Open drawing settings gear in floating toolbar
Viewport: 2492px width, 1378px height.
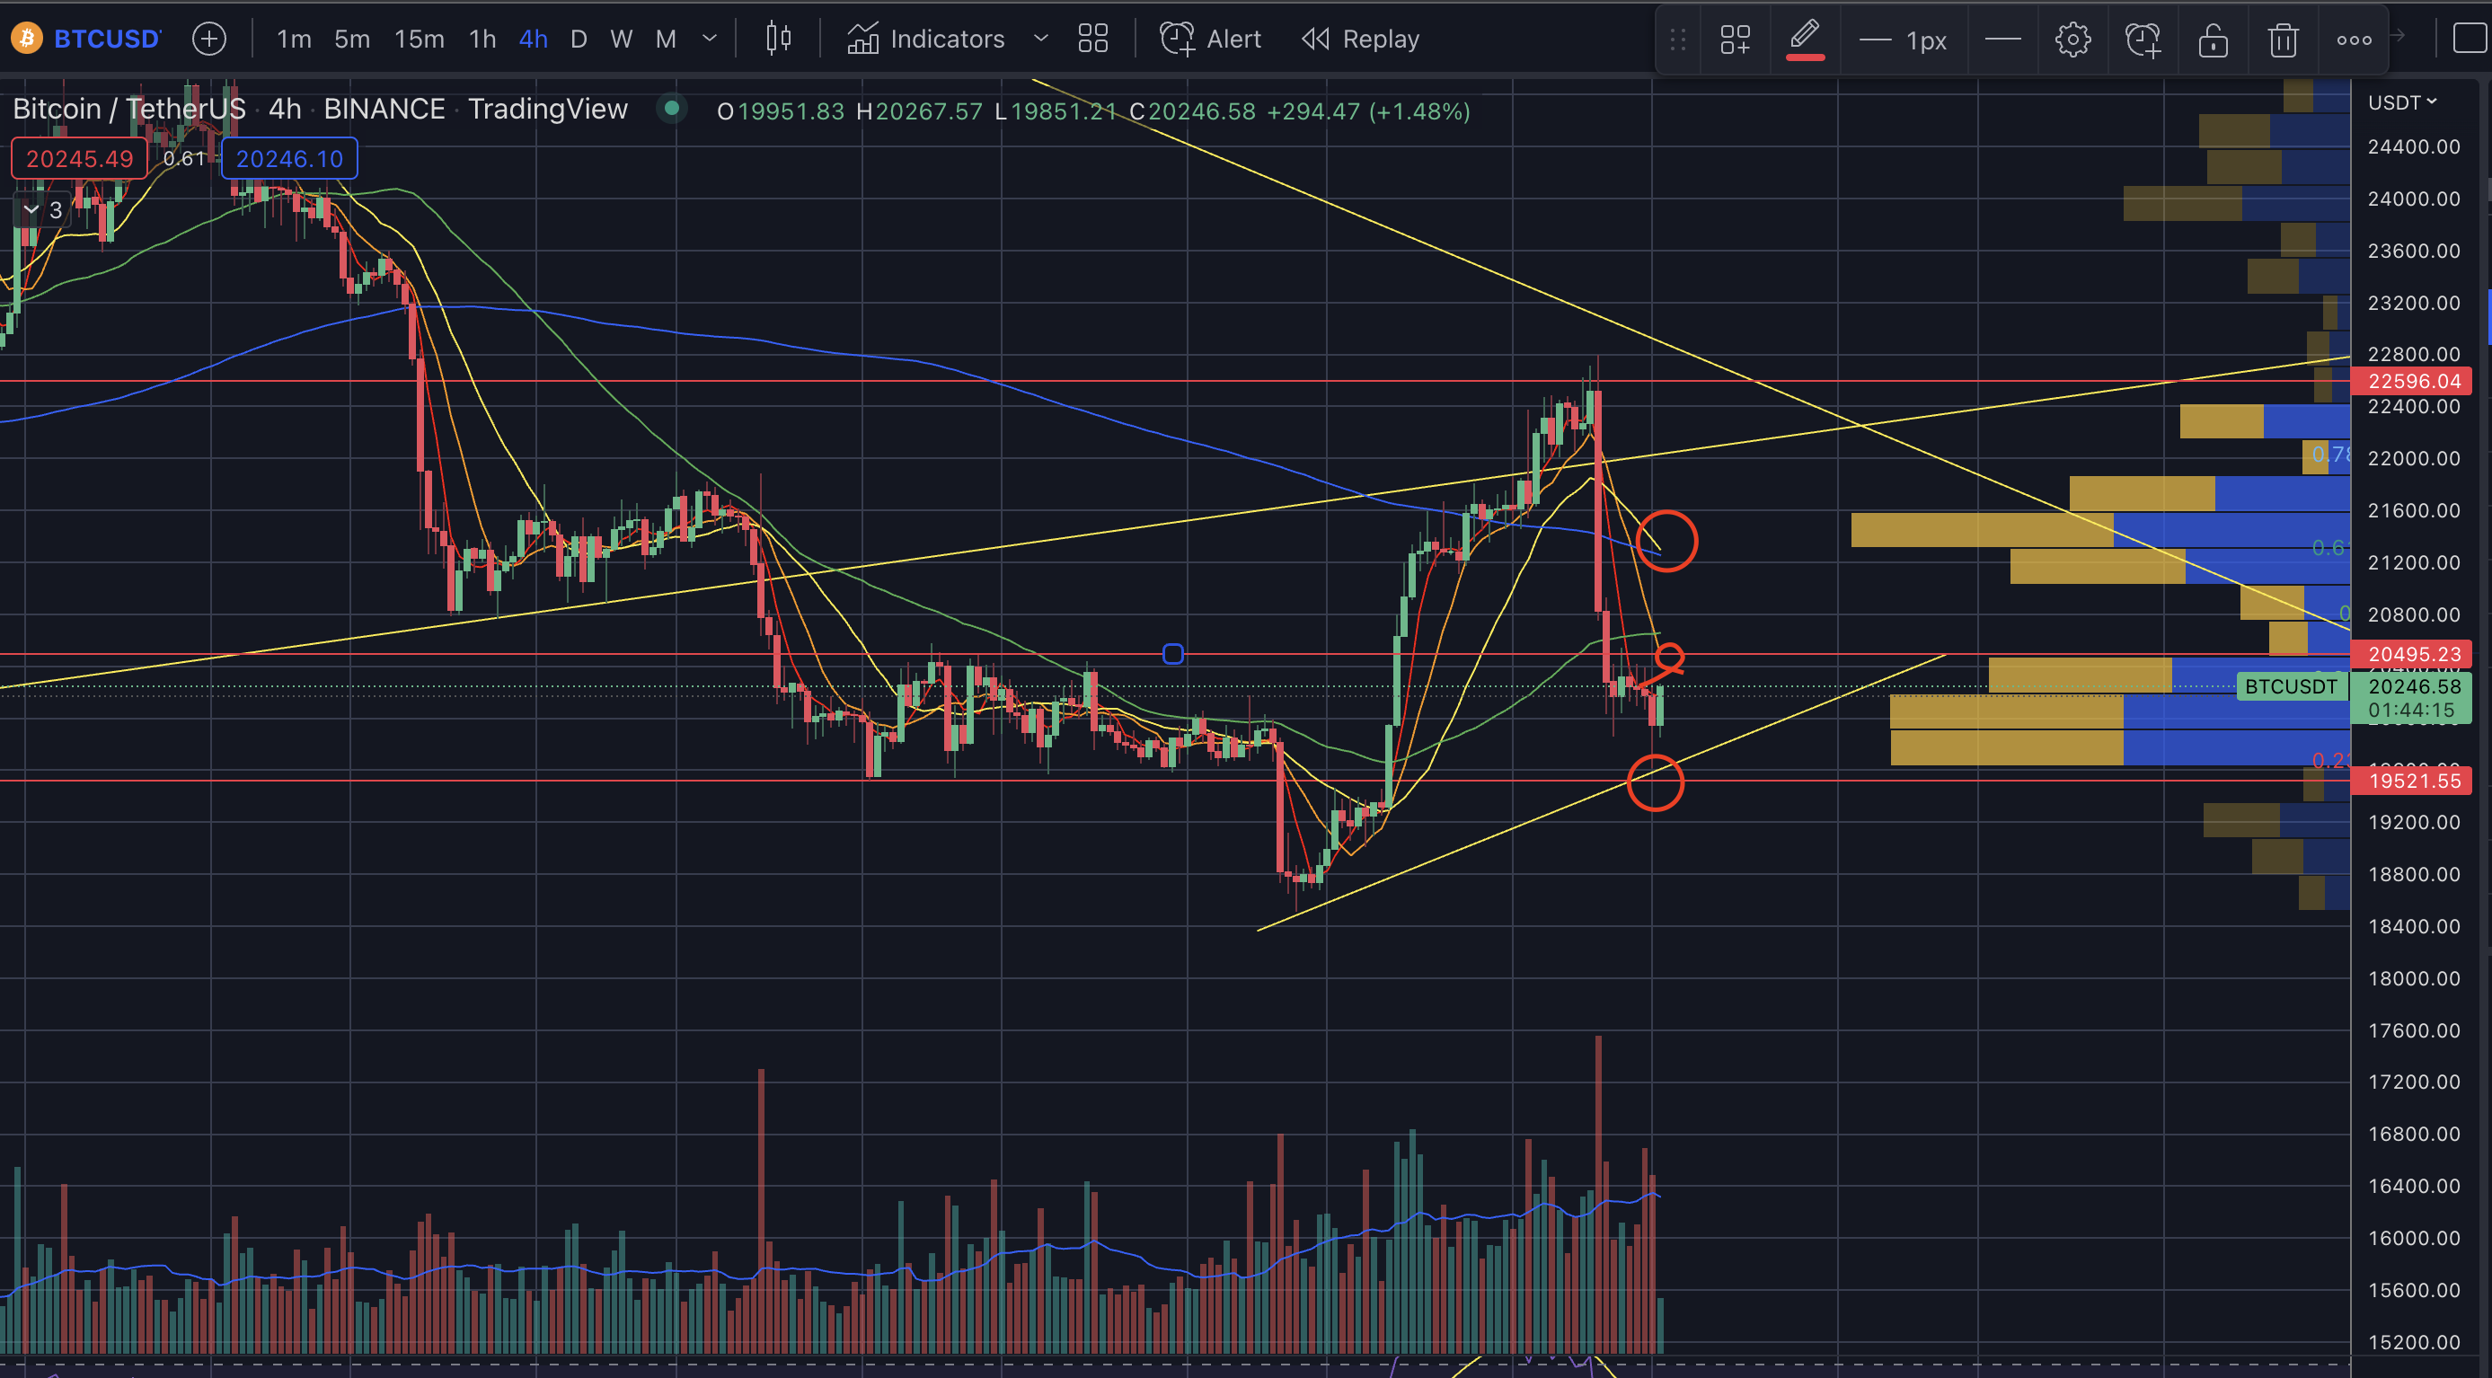pos(2072,40)
